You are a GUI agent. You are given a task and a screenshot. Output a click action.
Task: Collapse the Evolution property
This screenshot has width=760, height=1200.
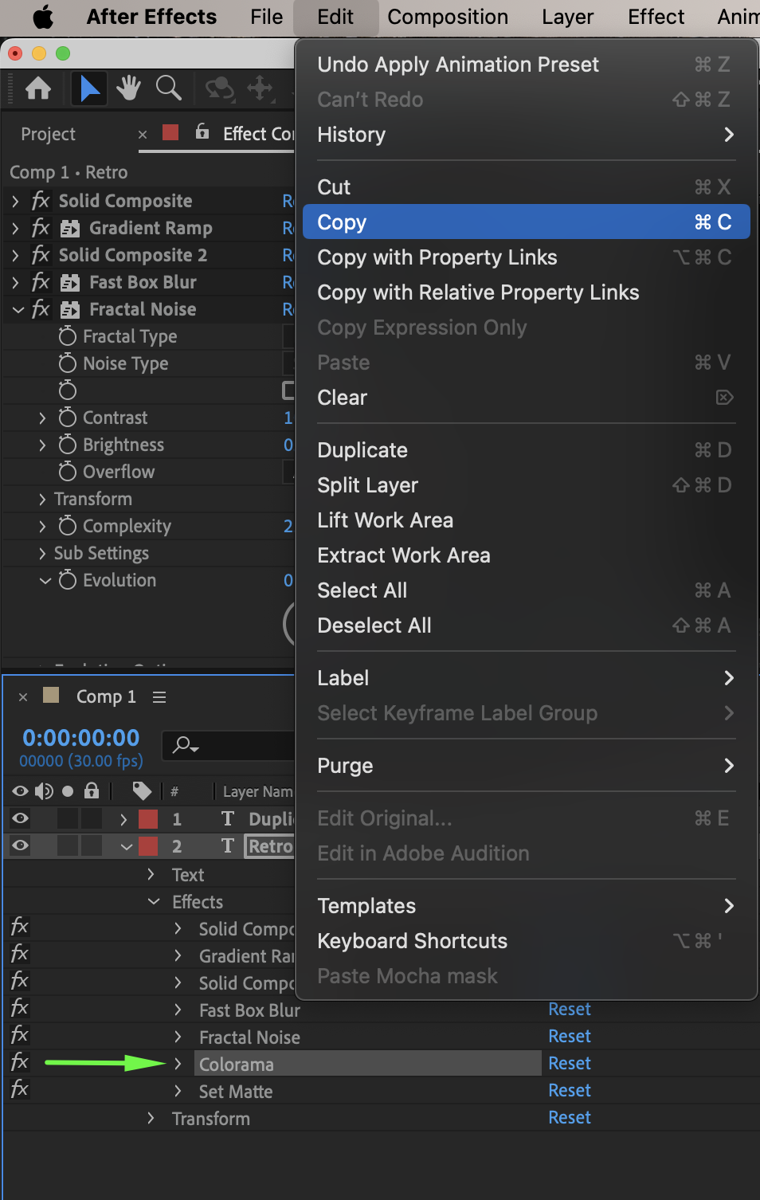pos(45,580)
